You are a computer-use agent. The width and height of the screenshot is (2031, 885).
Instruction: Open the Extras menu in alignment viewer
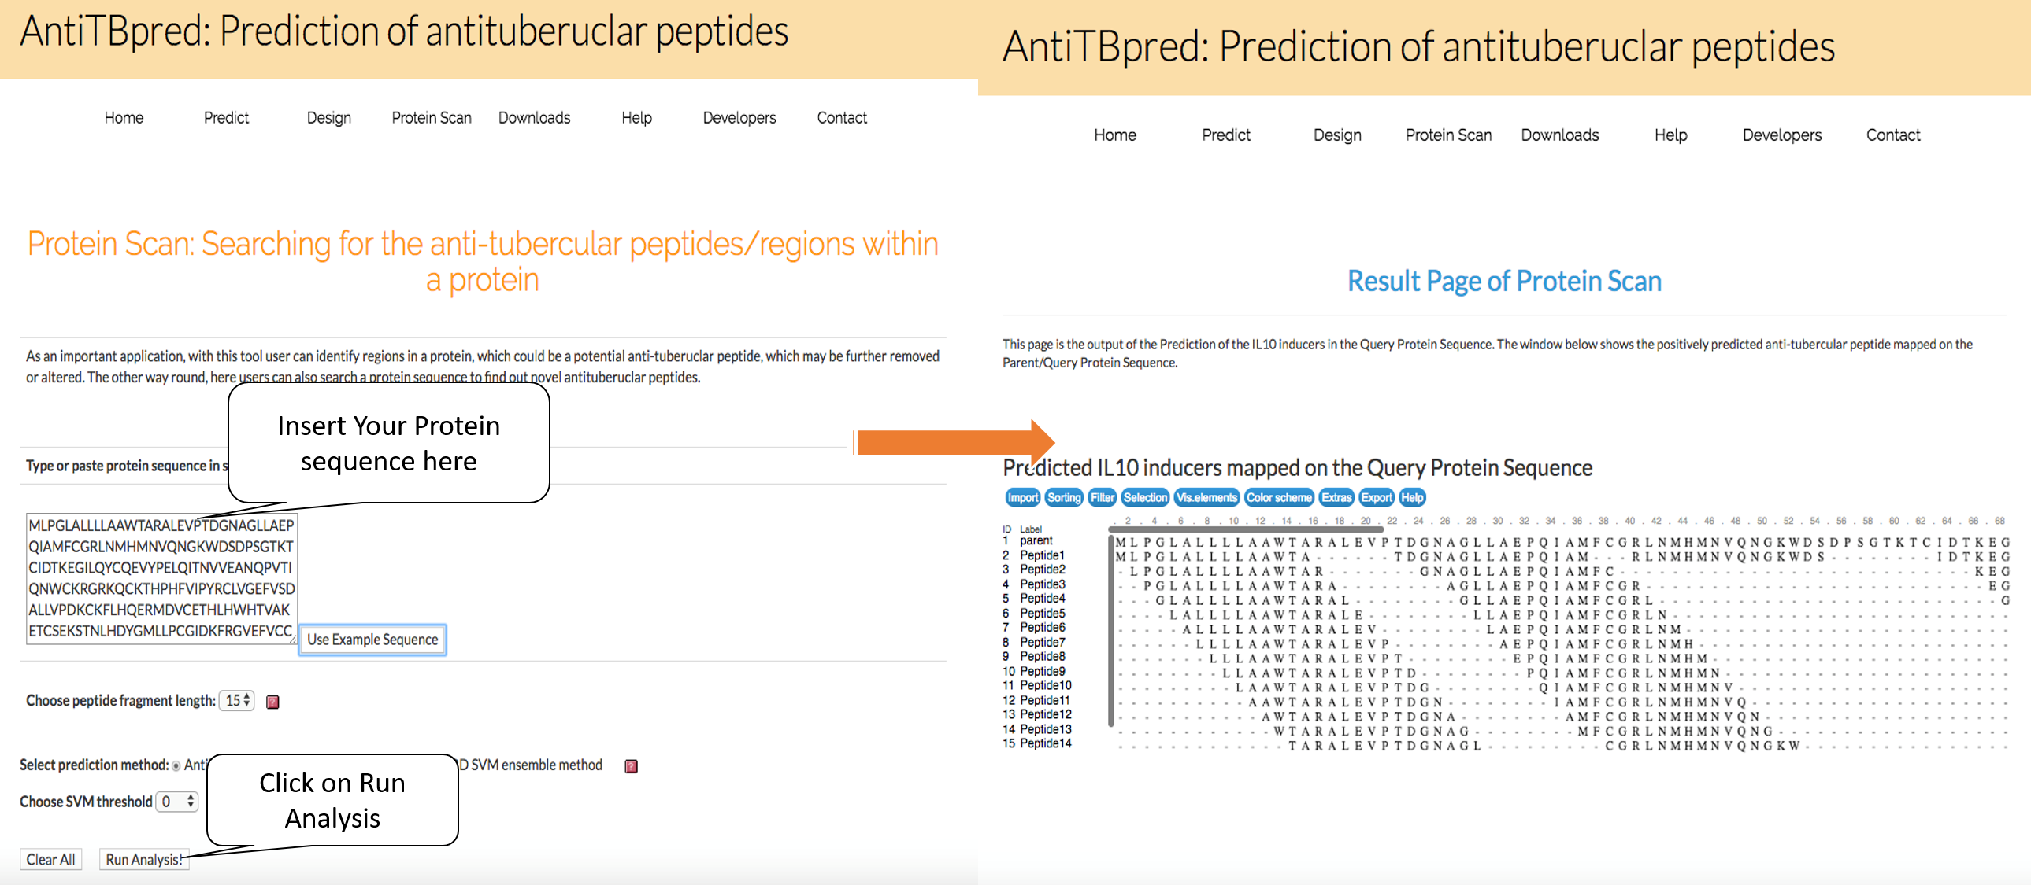click(x=1336, y=498)
